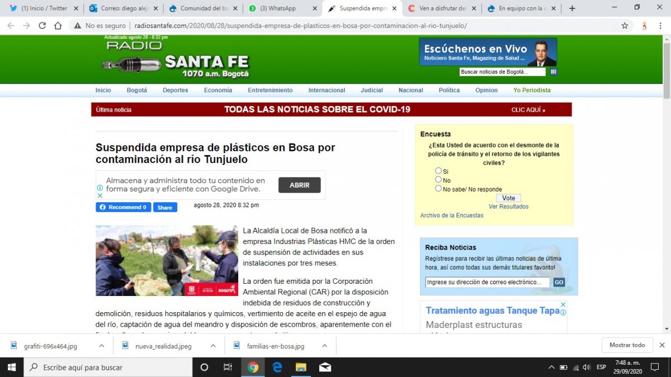Click the Facebook Share button
The width and height of the screenshot is (671, 377).
tap(165, 207)
